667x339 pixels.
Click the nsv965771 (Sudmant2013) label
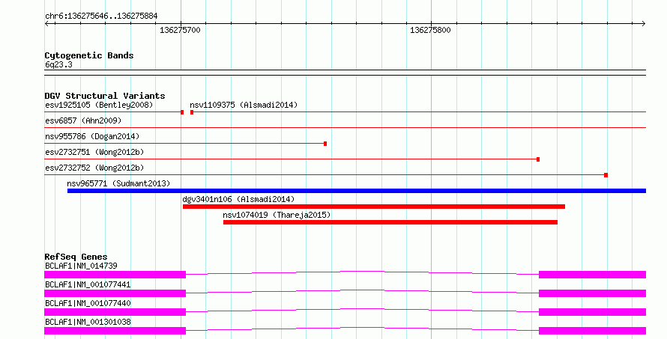pyautogui.click(x=118, y=183)
